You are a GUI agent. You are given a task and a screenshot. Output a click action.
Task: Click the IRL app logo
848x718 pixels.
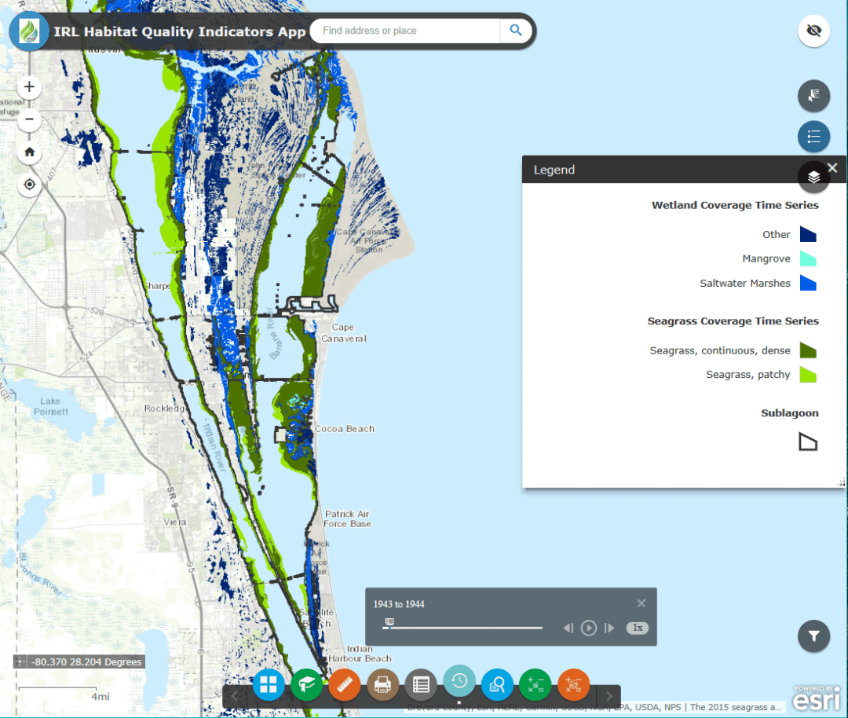click(29, 31)
